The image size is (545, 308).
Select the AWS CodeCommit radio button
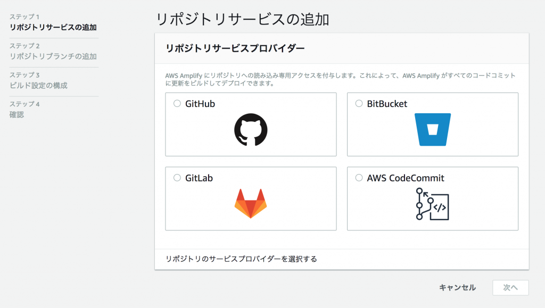pyautogui.click(x=359, y=178)
